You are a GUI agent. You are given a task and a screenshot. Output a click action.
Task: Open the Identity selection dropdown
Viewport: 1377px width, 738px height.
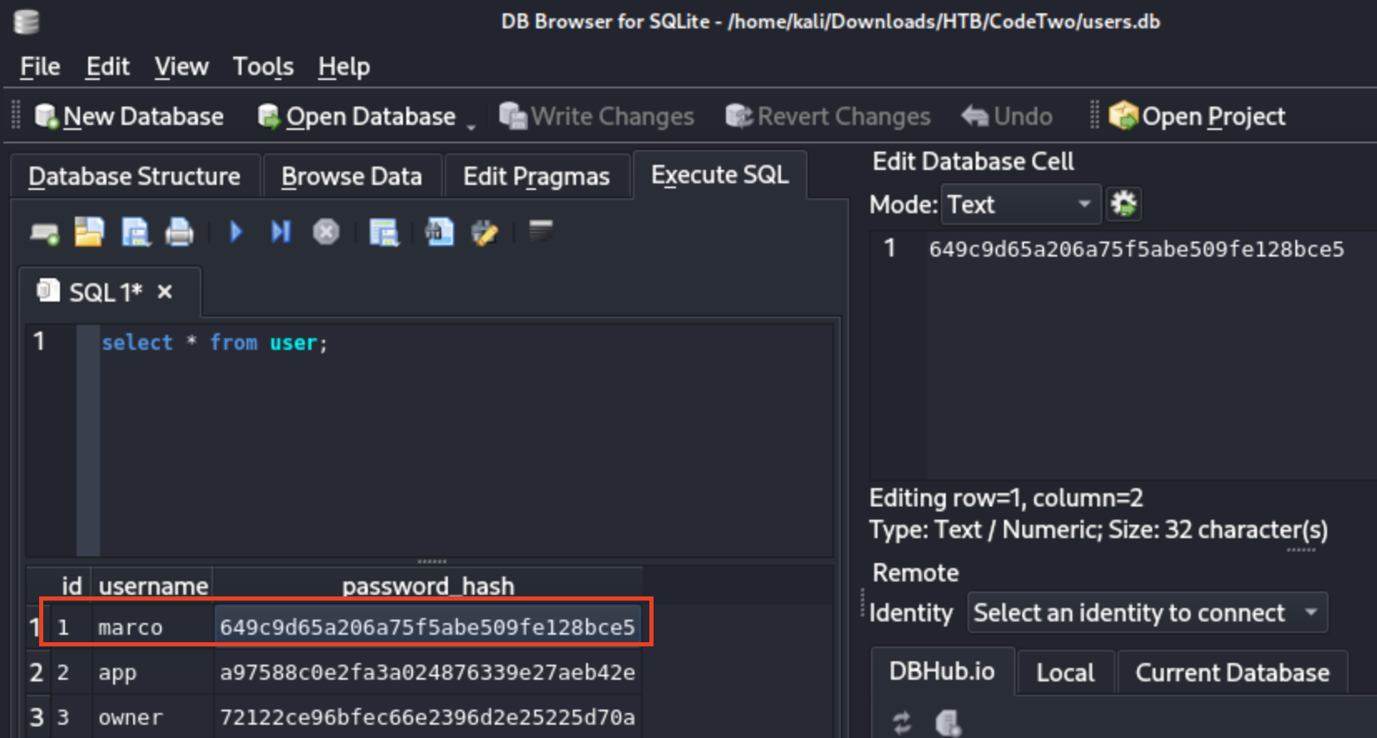click(1146, 613)
